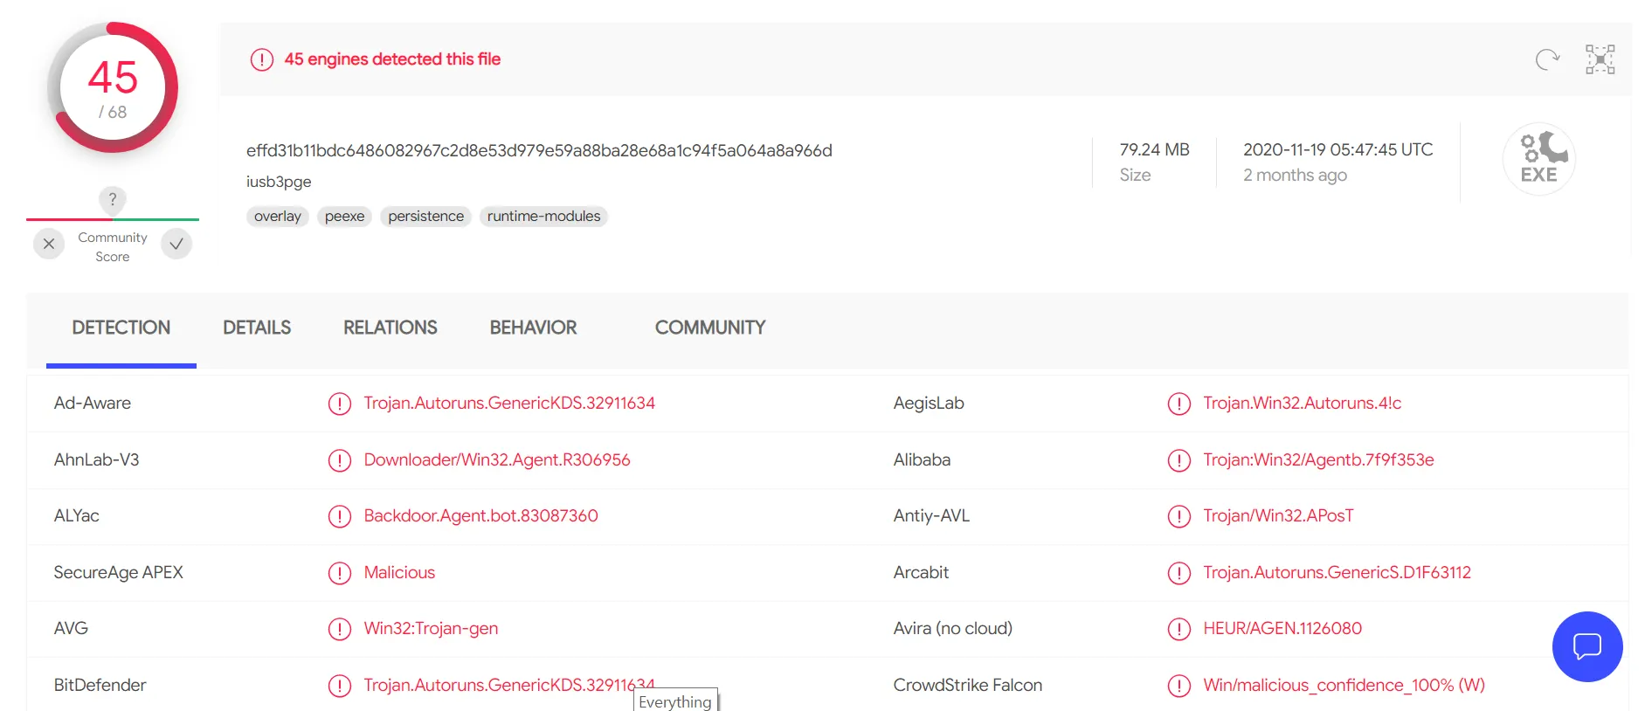Click the EXE file type icon
Viewport: 1645px width, 711px height.
click(x=1538, y=159)
